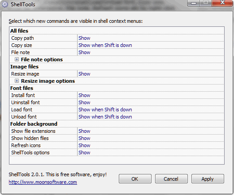Select the Load font row label
This screenshot has width=234, height=195.
(22, 110)
